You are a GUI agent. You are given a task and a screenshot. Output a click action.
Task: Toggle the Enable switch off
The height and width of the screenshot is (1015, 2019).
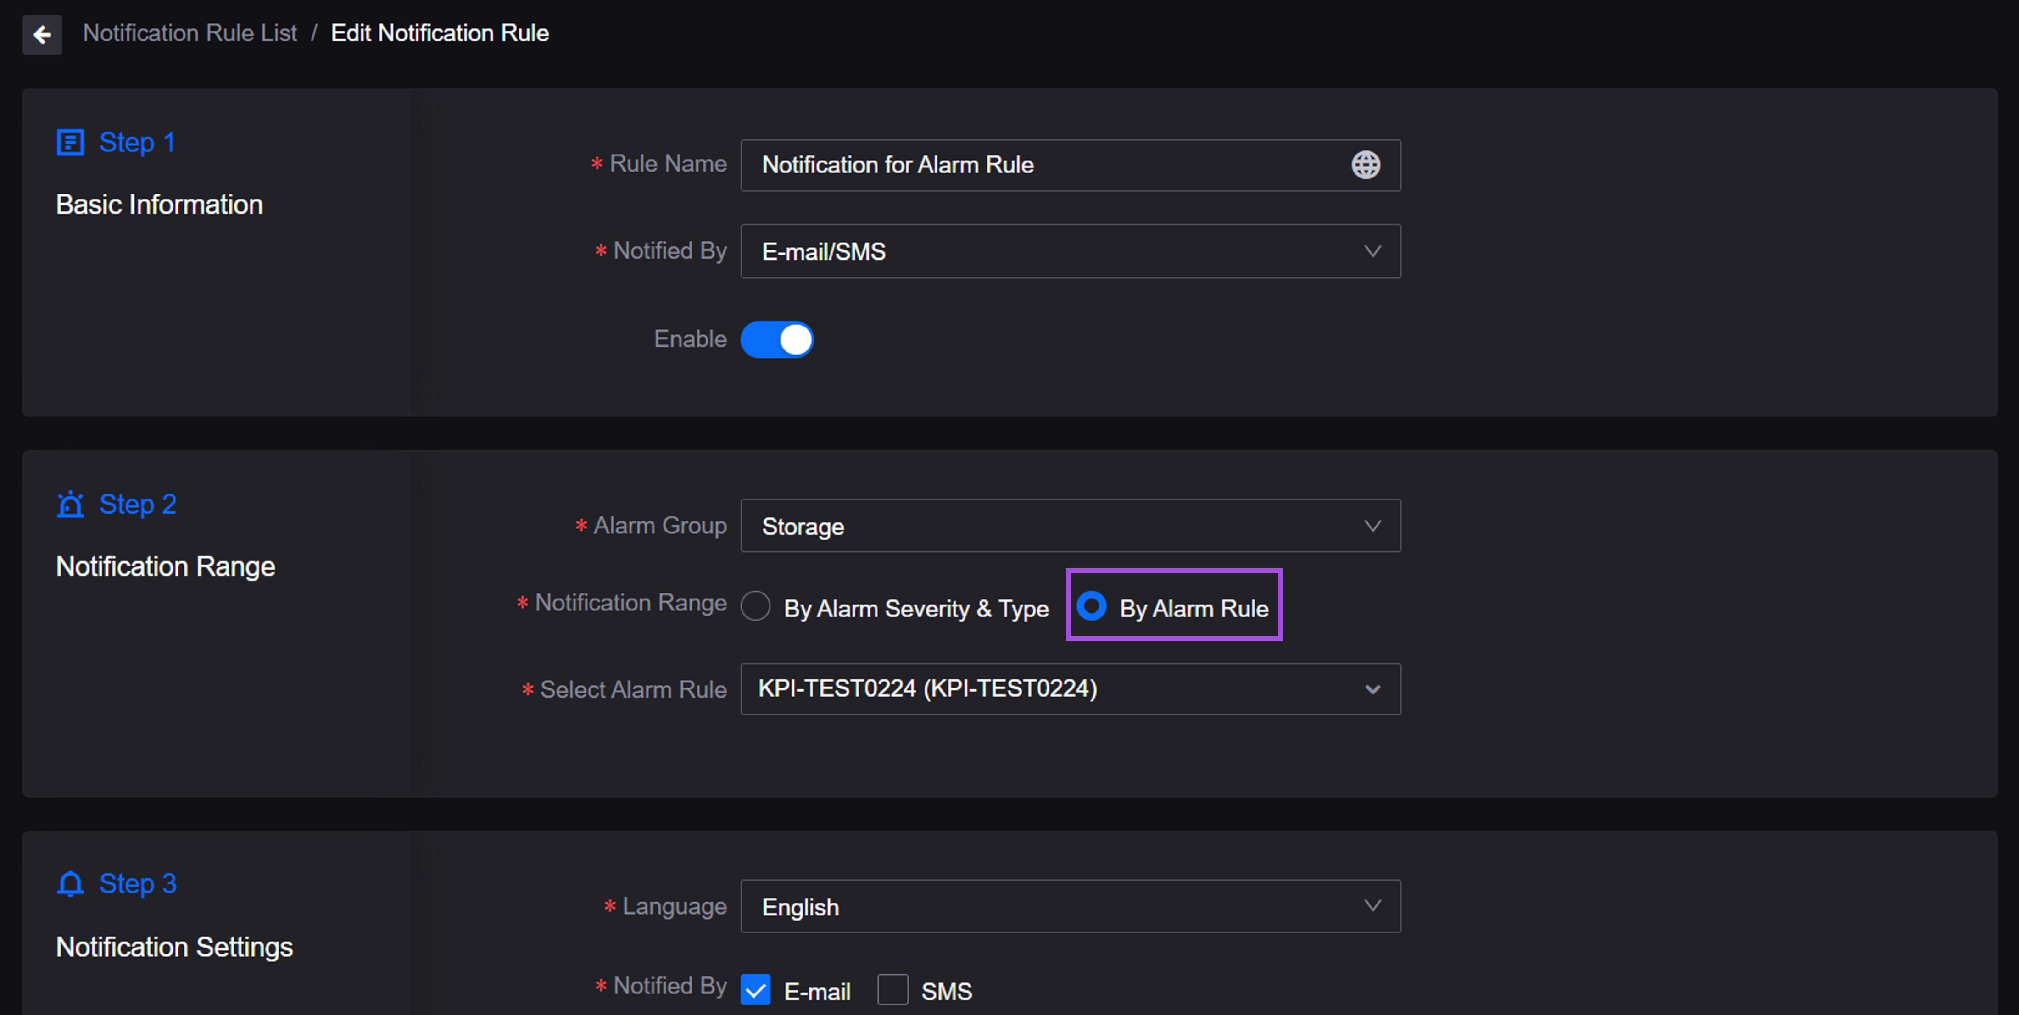[777, 340]
